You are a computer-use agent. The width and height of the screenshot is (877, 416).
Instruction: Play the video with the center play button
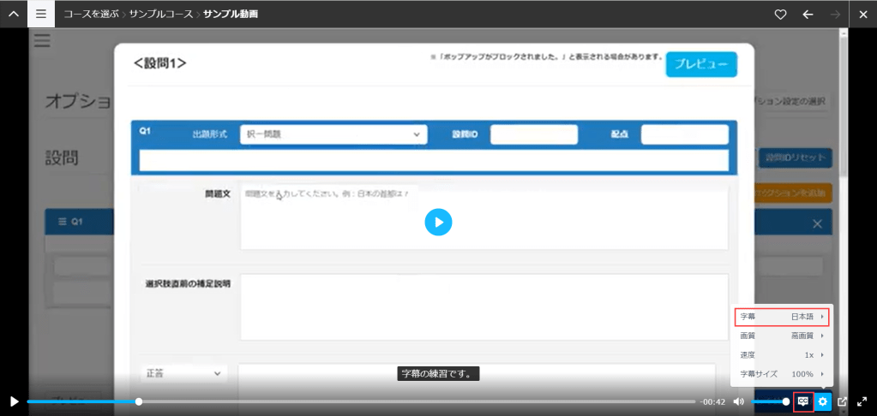[439, 223]
